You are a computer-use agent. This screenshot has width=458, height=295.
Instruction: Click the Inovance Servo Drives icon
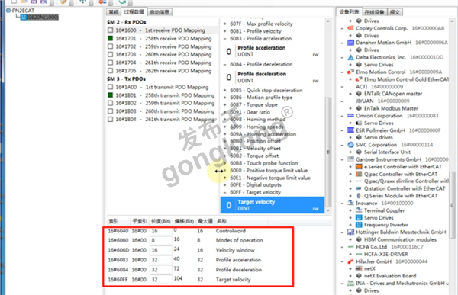click(359, 218)
